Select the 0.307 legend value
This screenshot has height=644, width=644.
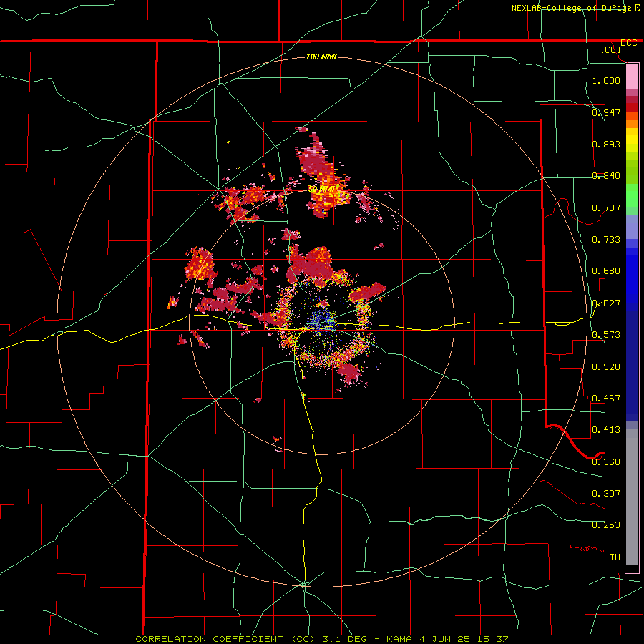tap(606, 493)
